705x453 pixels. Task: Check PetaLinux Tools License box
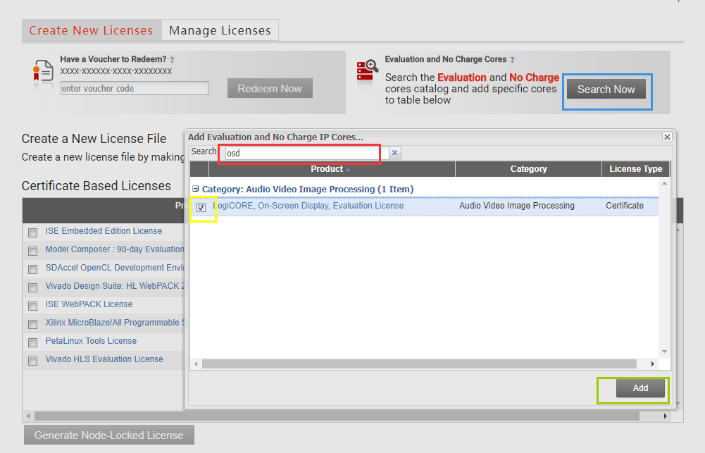tap(33, 342)
